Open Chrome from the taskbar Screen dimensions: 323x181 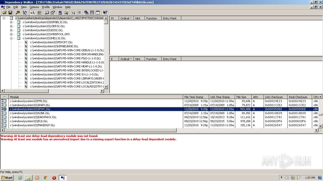point(46,178)
